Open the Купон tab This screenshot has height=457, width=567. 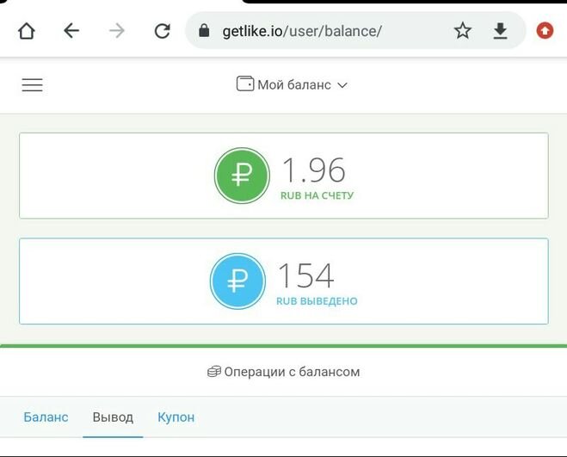click(x=176, y=417)
